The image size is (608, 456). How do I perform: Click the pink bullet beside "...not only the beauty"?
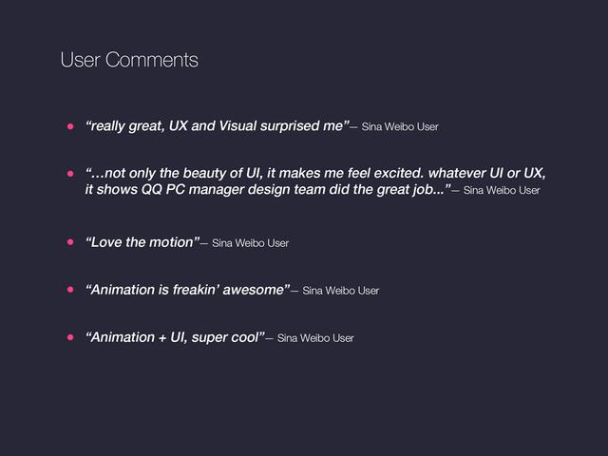(70, 174)
